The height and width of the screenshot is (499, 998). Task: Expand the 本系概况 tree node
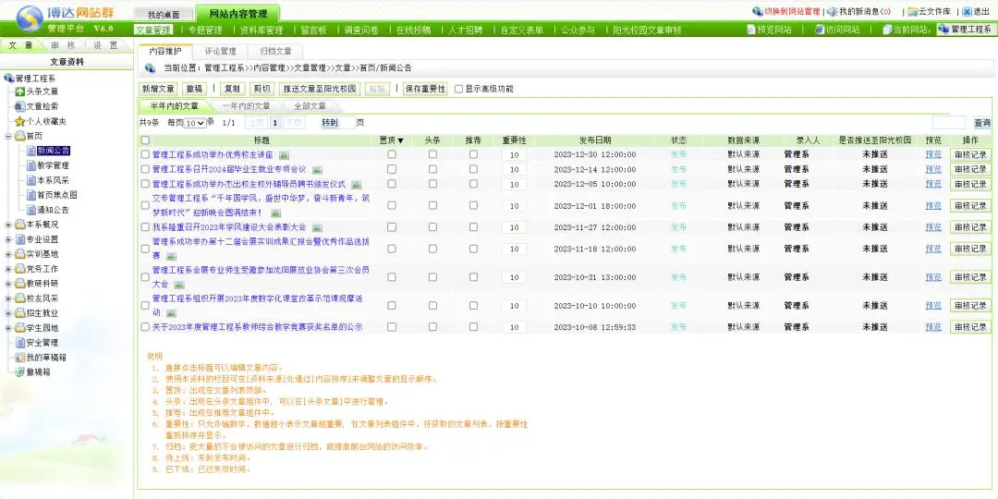pos(8,225)
